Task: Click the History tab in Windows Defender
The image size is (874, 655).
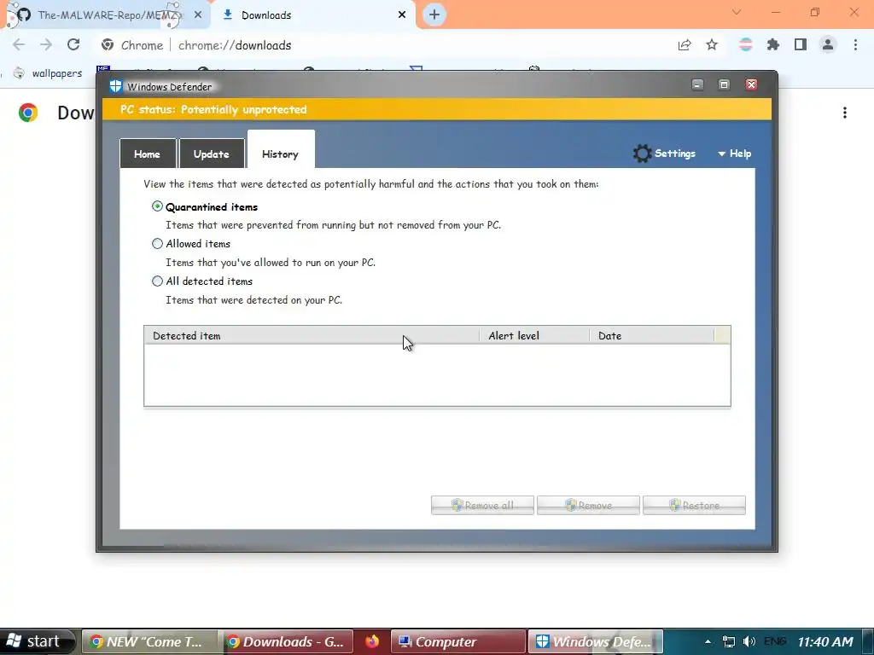Action: 280,150
